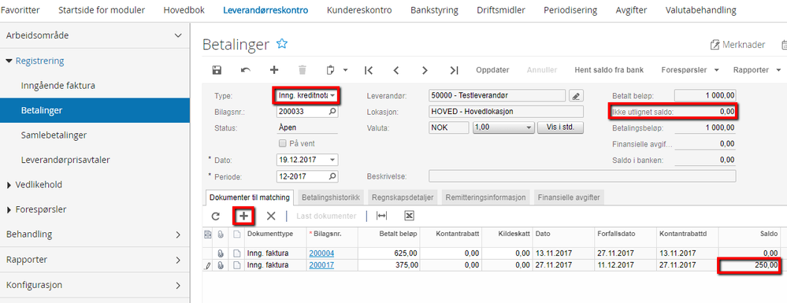This screenshot has width=787, height=303.
Task: Edit supplier with pencil icon
Action: 576,95
